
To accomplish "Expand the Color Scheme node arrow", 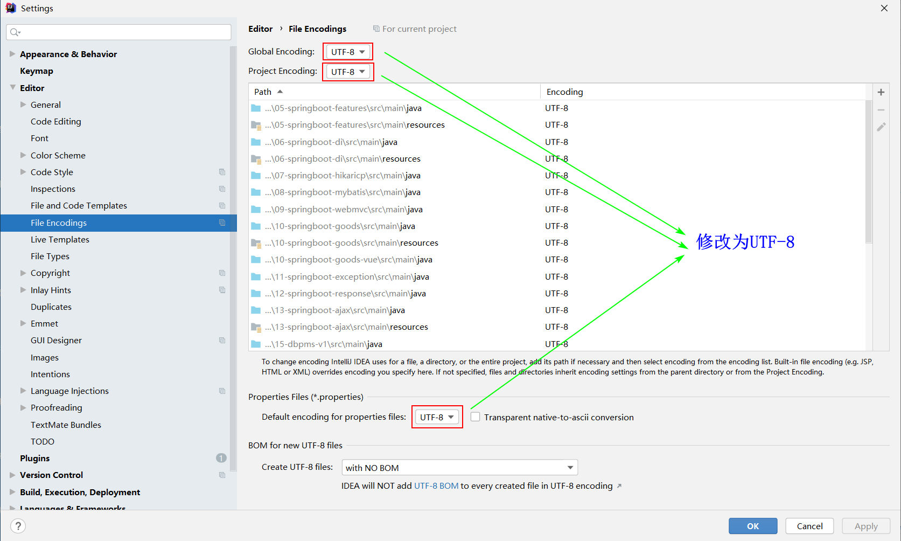I will [23, 155].
